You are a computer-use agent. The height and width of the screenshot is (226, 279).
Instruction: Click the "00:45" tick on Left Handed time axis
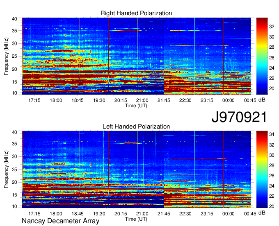(x=250, y=214)
